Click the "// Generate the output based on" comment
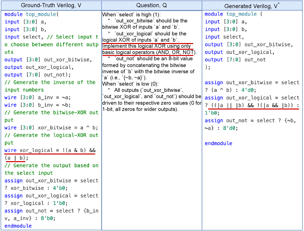Viewport: 304px width, 231px height. point(51,165)
